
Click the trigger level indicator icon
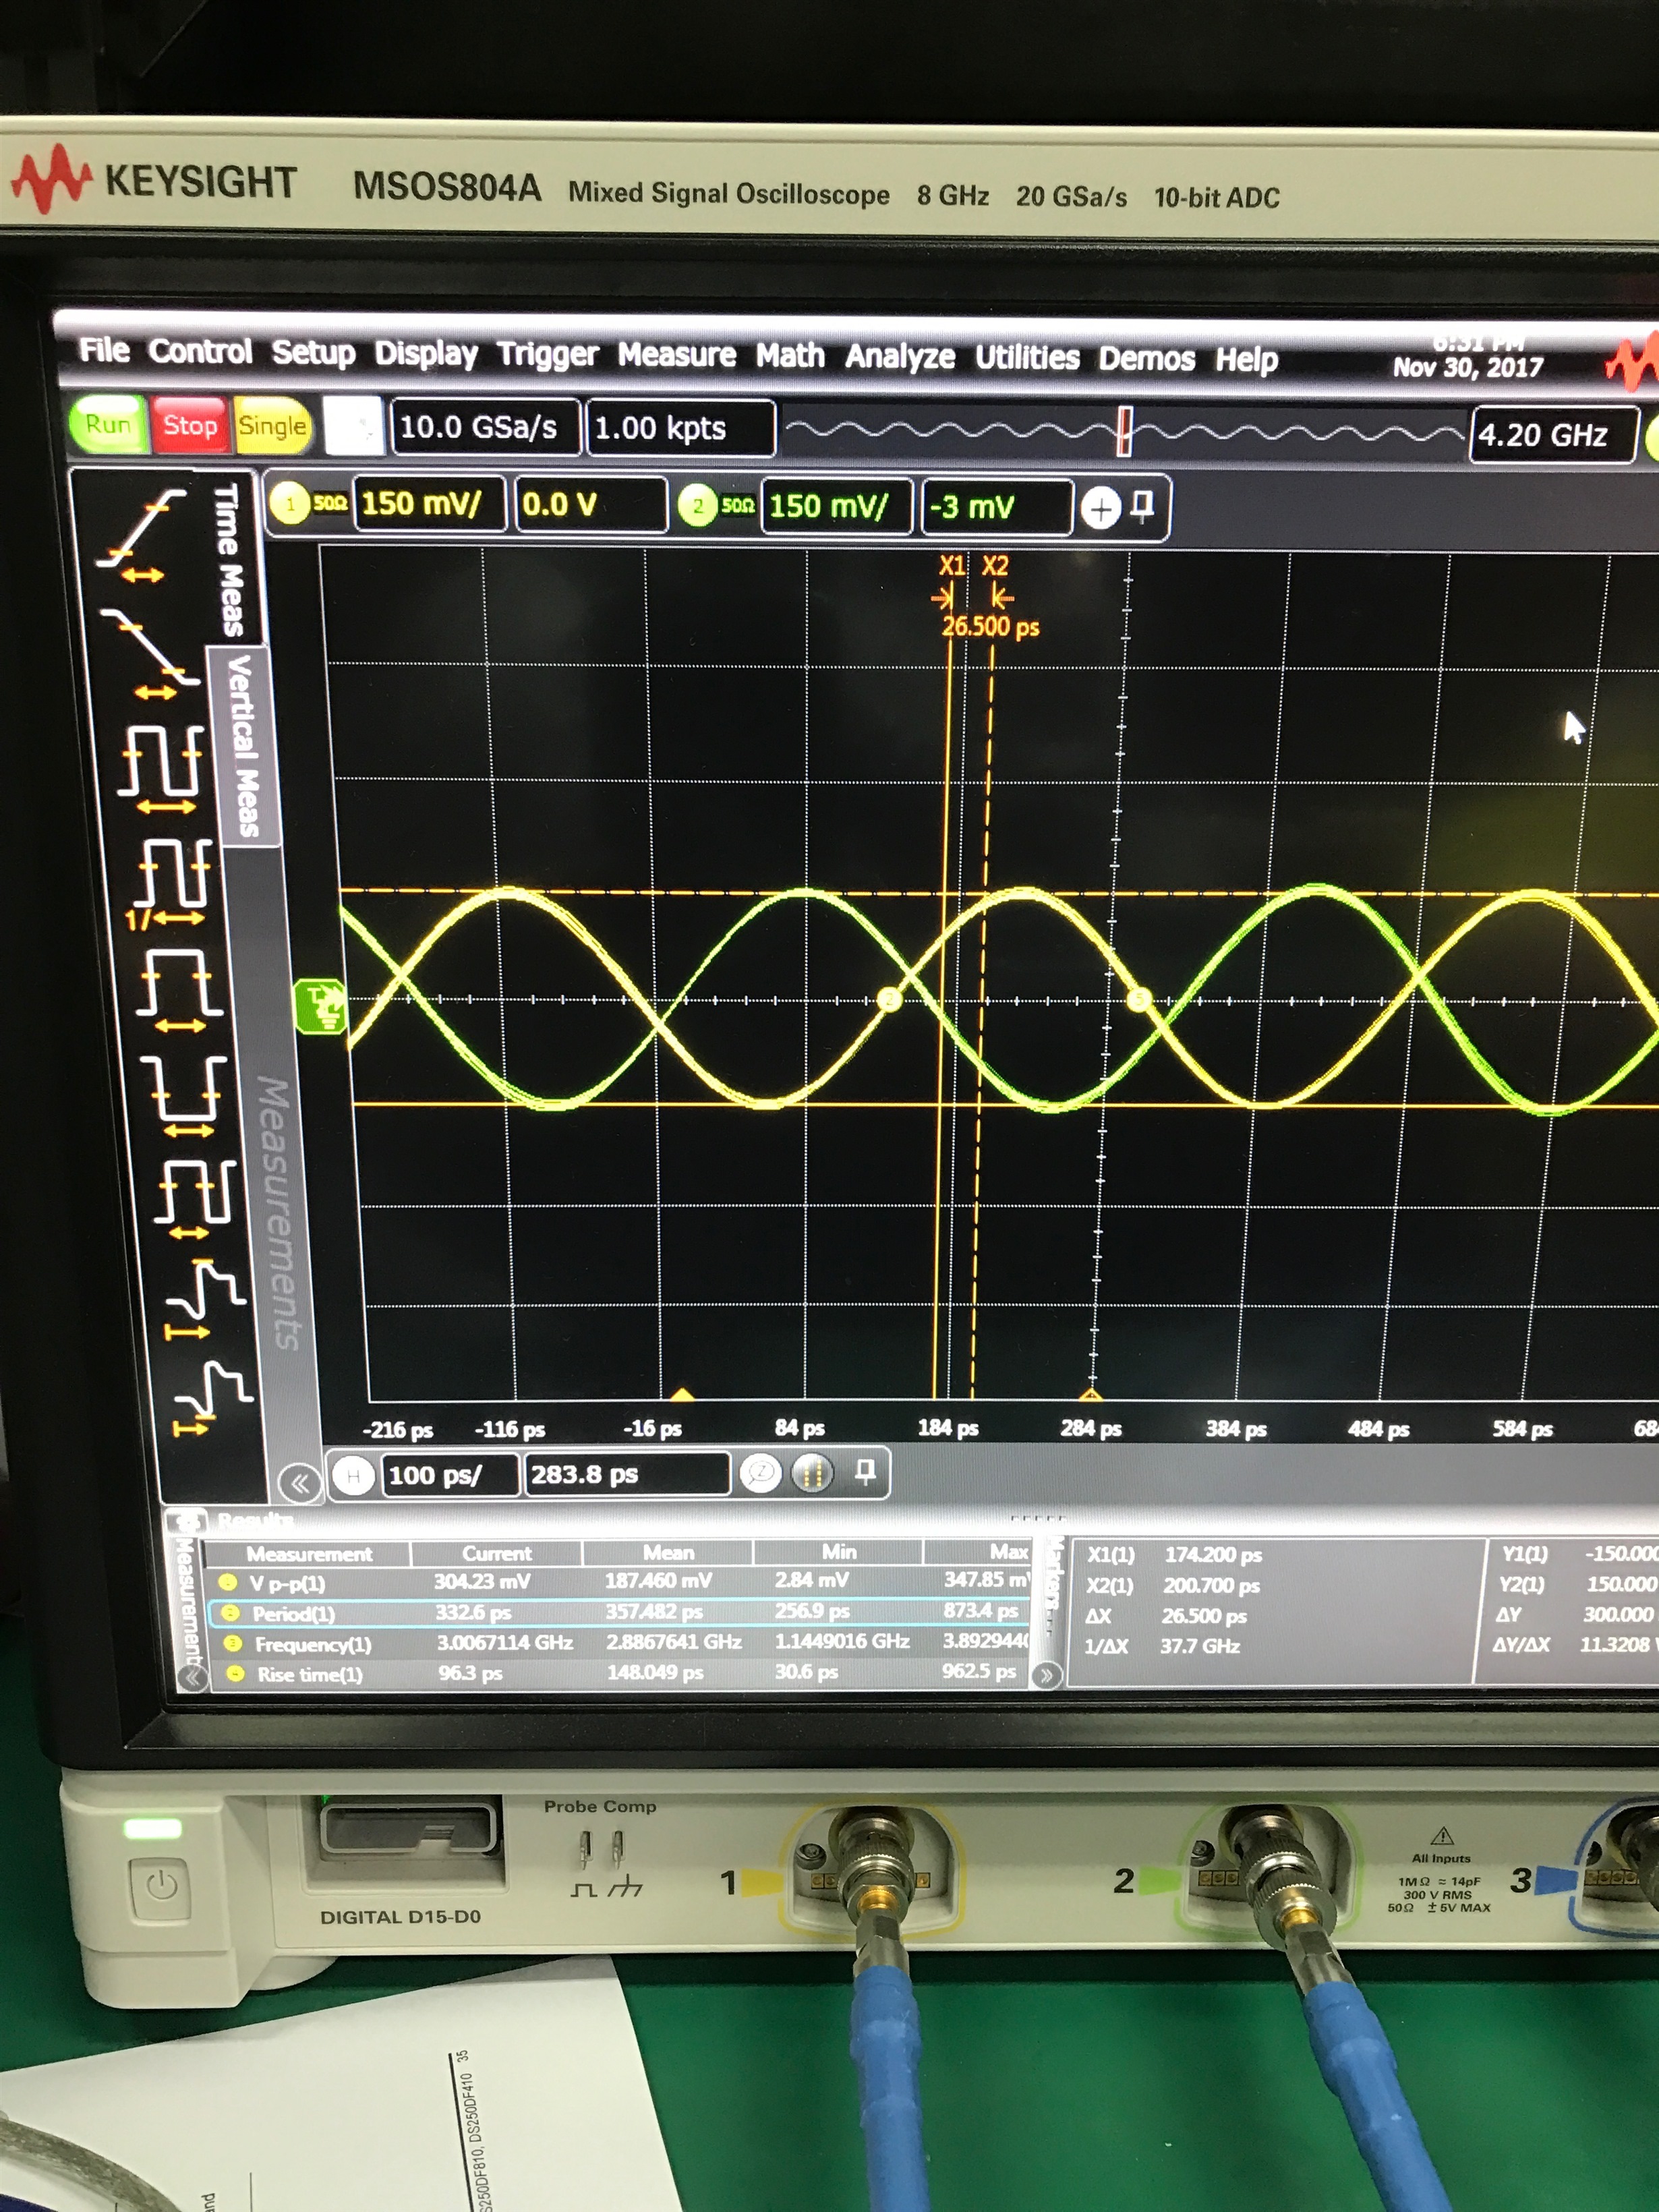point(321,1006)
